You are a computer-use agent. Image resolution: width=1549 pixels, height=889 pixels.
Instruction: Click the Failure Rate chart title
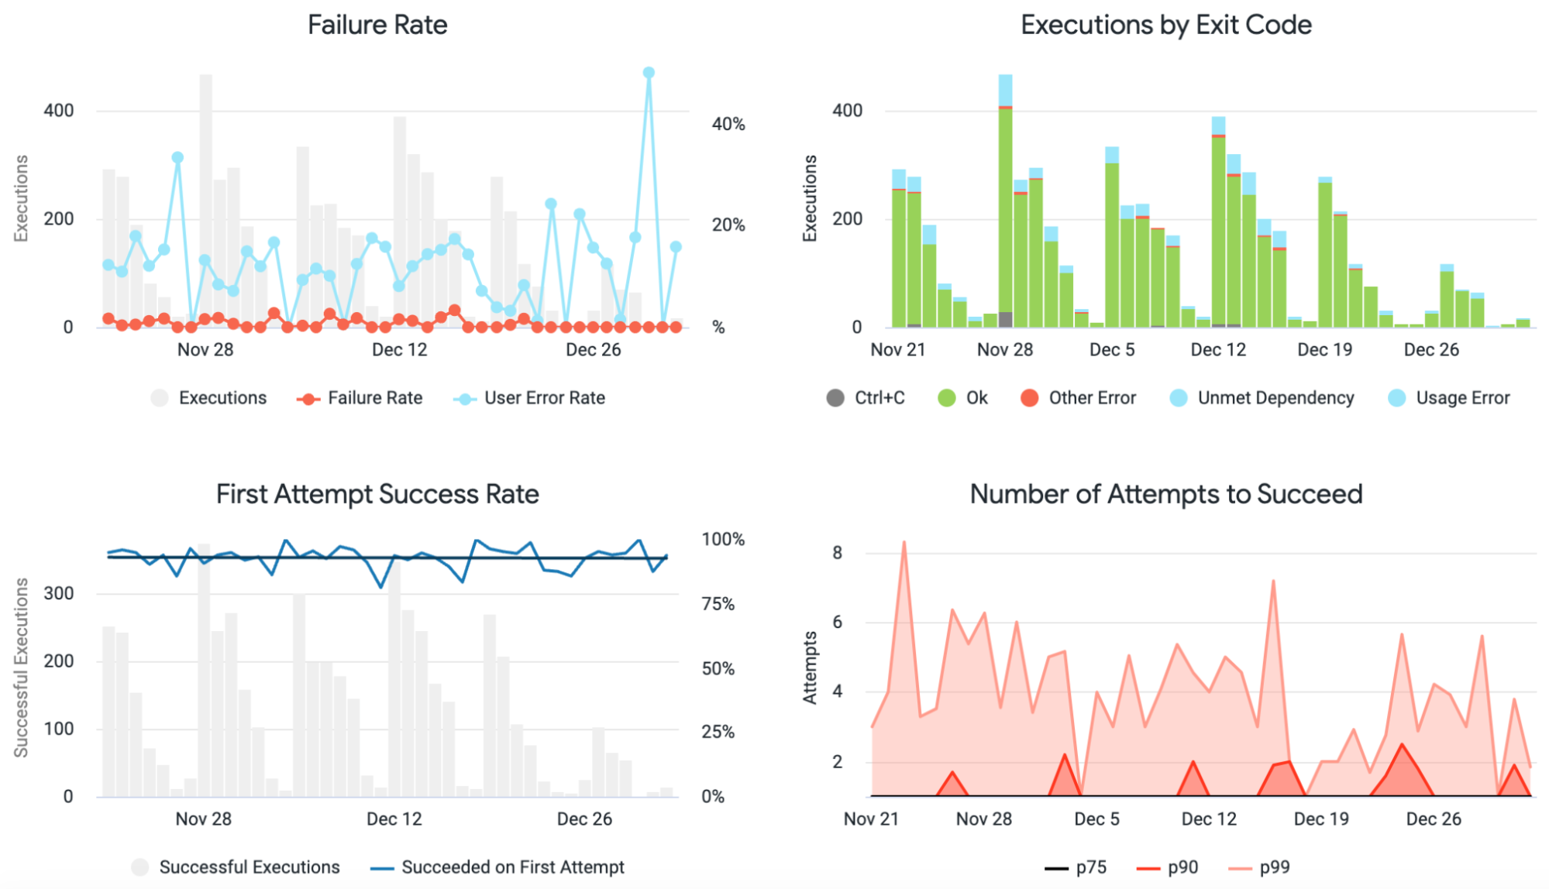377,25
